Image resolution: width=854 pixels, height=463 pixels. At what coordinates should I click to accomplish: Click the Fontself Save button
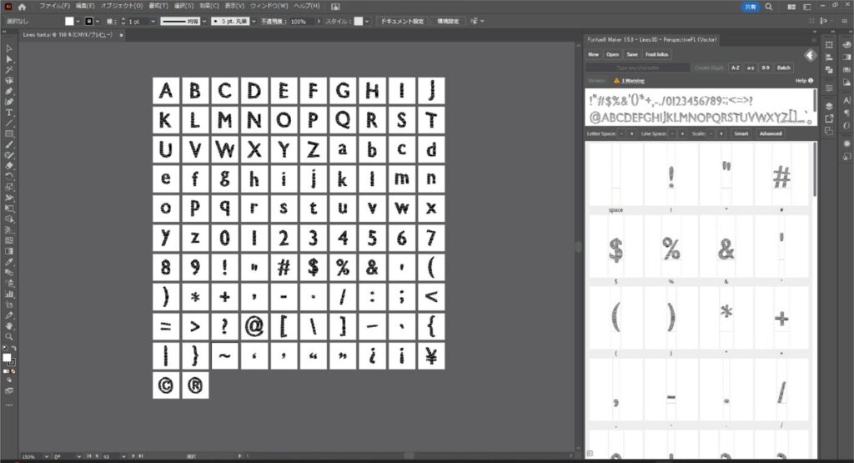point(632,54)
